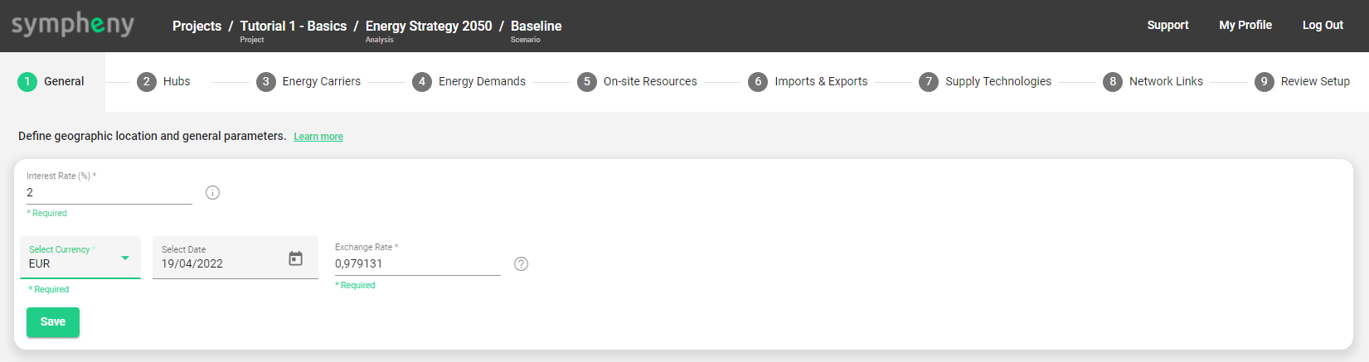Click the exchange rate help icon

coord(521,264)
